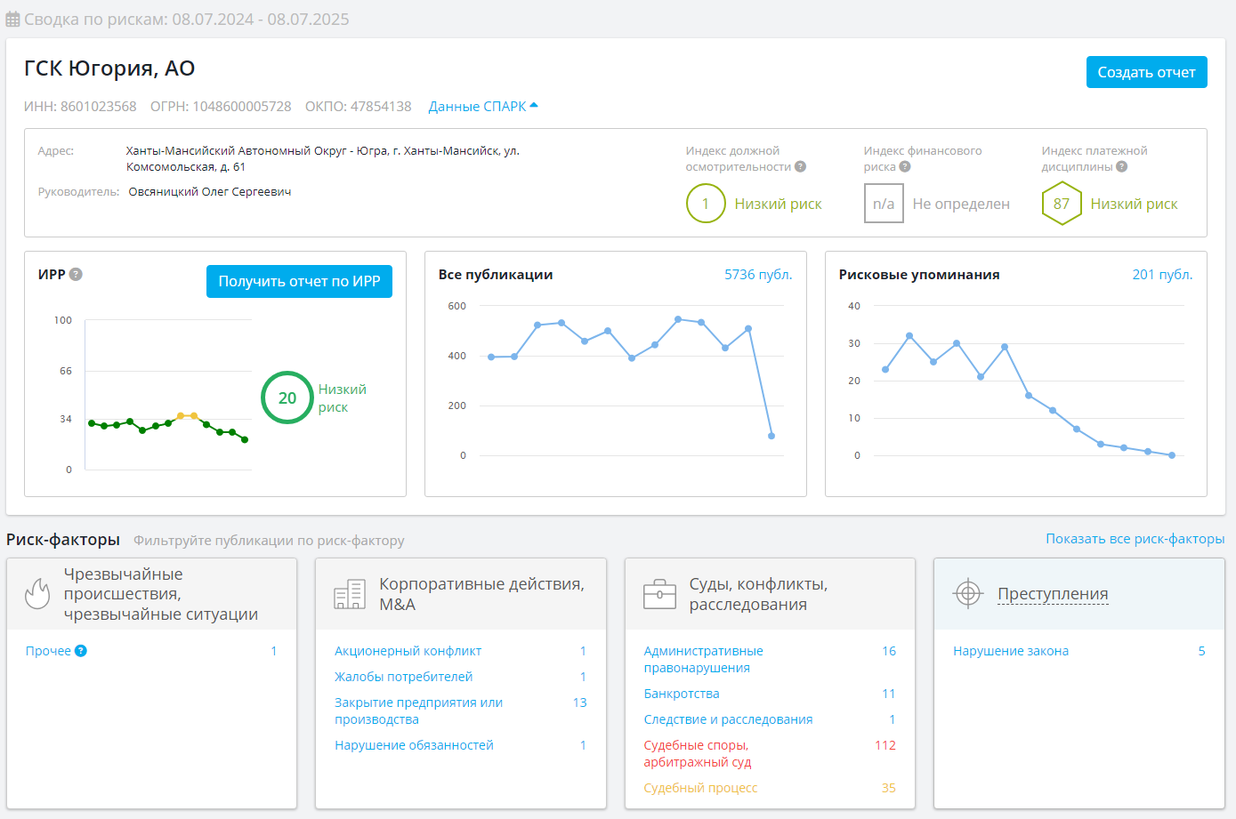The image size is (1236, 819).
Task: Open help icon for Индекс должной осмотрительности
Action: click(x=800, y=166)
